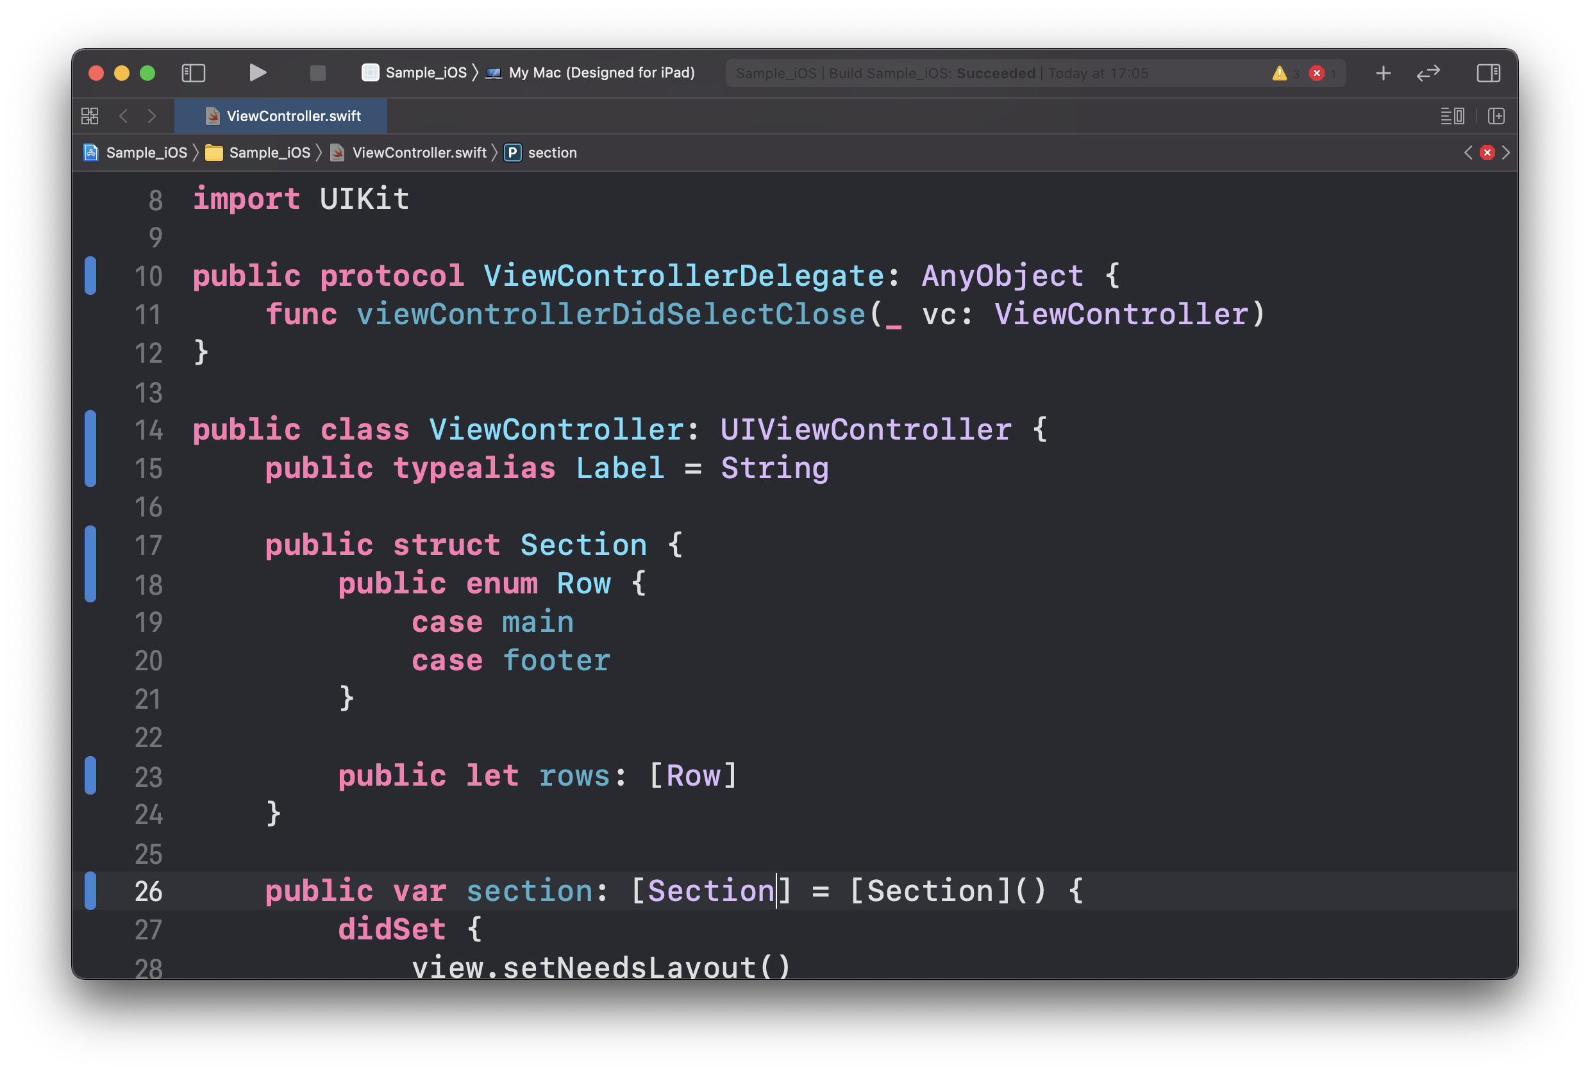Open the Library with plus icon
Screen dimensions: 1590x1074
click(1383, 72)
